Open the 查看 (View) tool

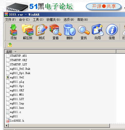coord(55,32)
